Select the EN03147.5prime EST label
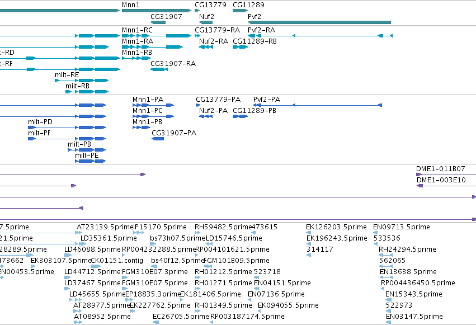 click(x=414, y=317)
